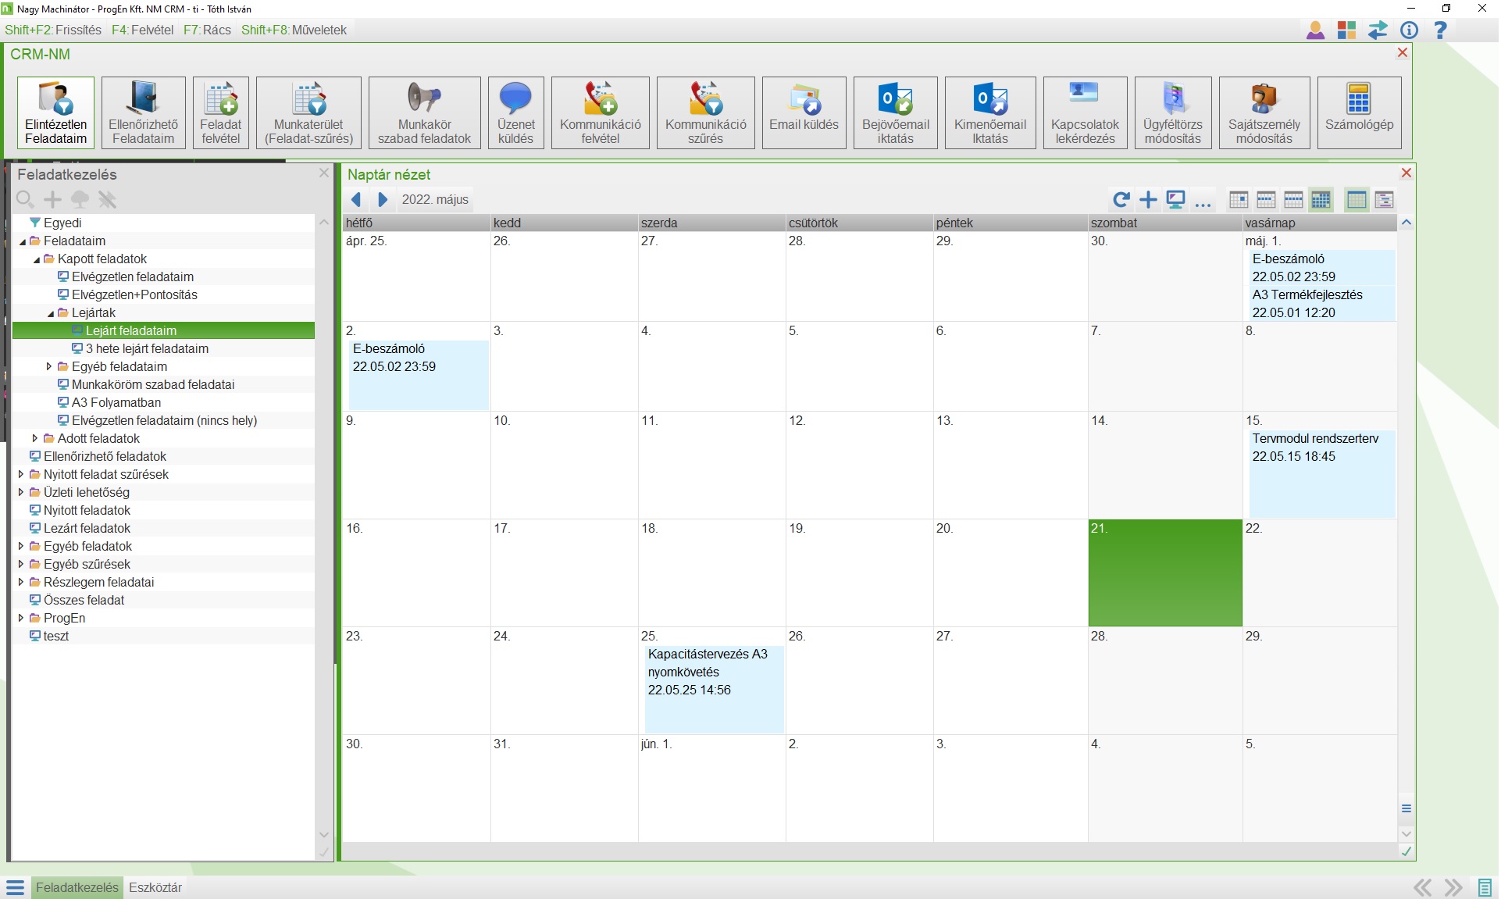Expand the Egyéb feladataim folder
Viewport: 1501px width, 899px height.
(x=48, y=367)
